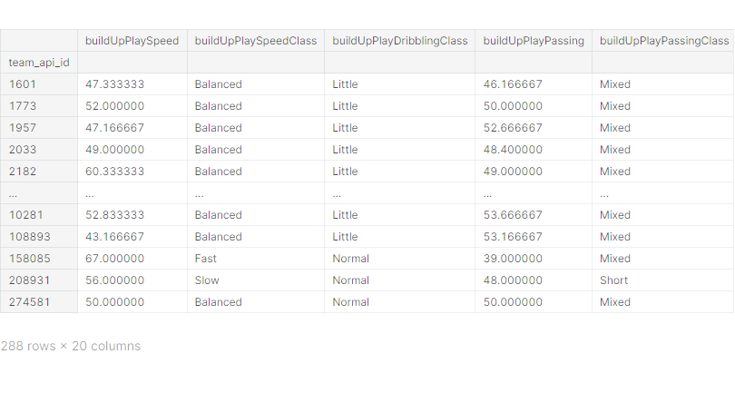Click Normal in row 208931
735x393 pixels.
[350, 280]
